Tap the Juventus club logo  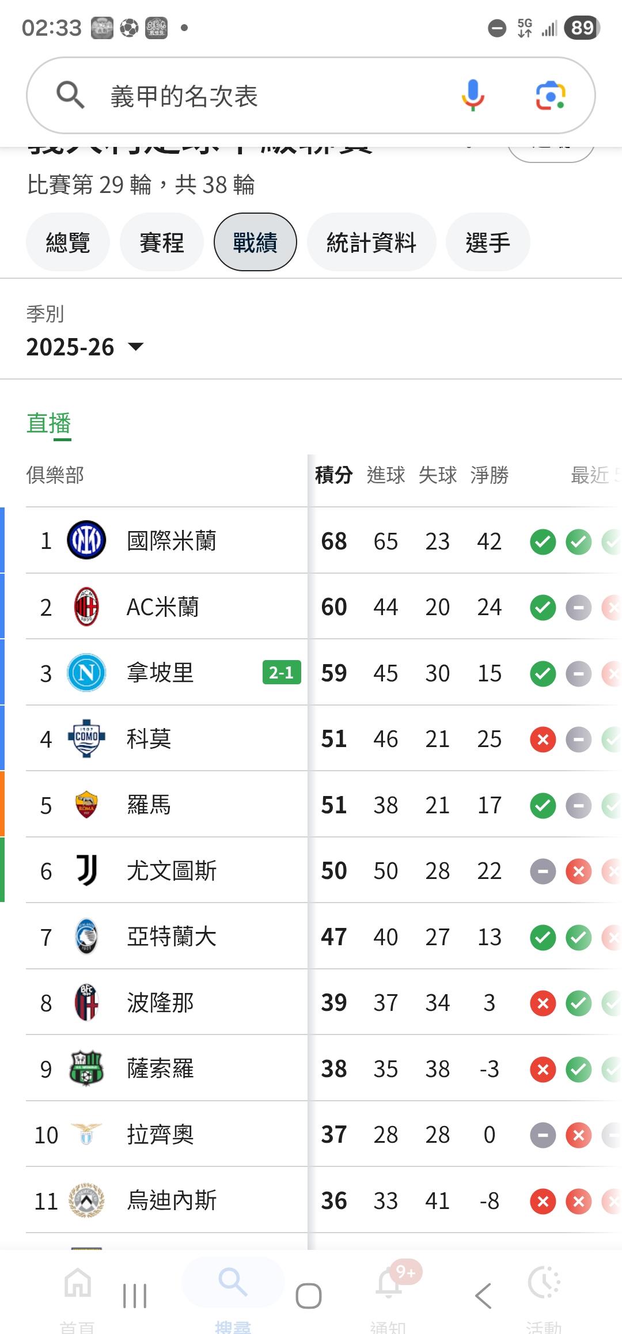(86, 870)
